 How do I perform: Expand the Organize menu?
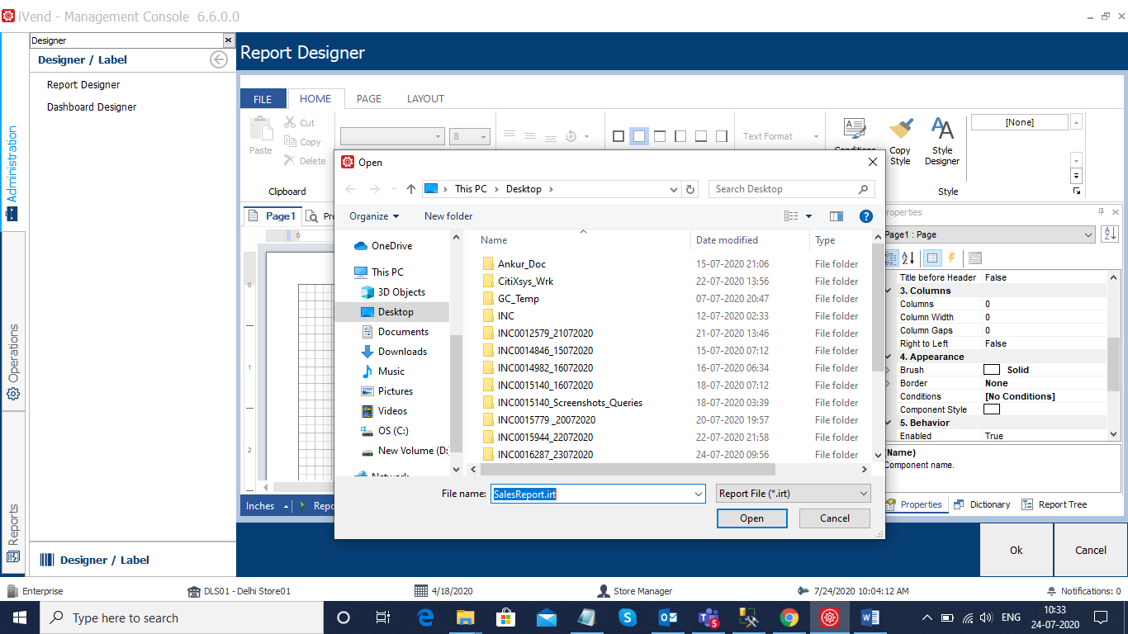[374, 216]
